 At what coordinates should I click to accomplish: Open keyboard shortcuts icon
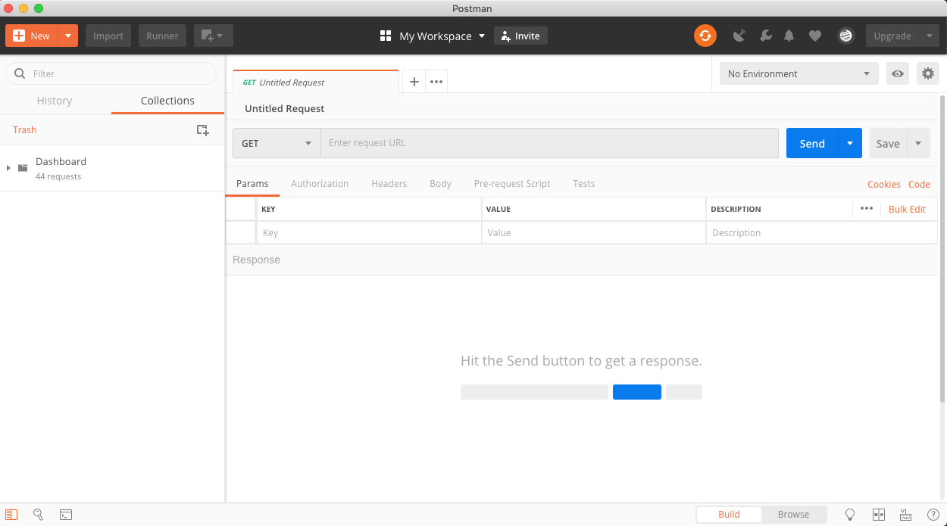(x=905, y=515)
